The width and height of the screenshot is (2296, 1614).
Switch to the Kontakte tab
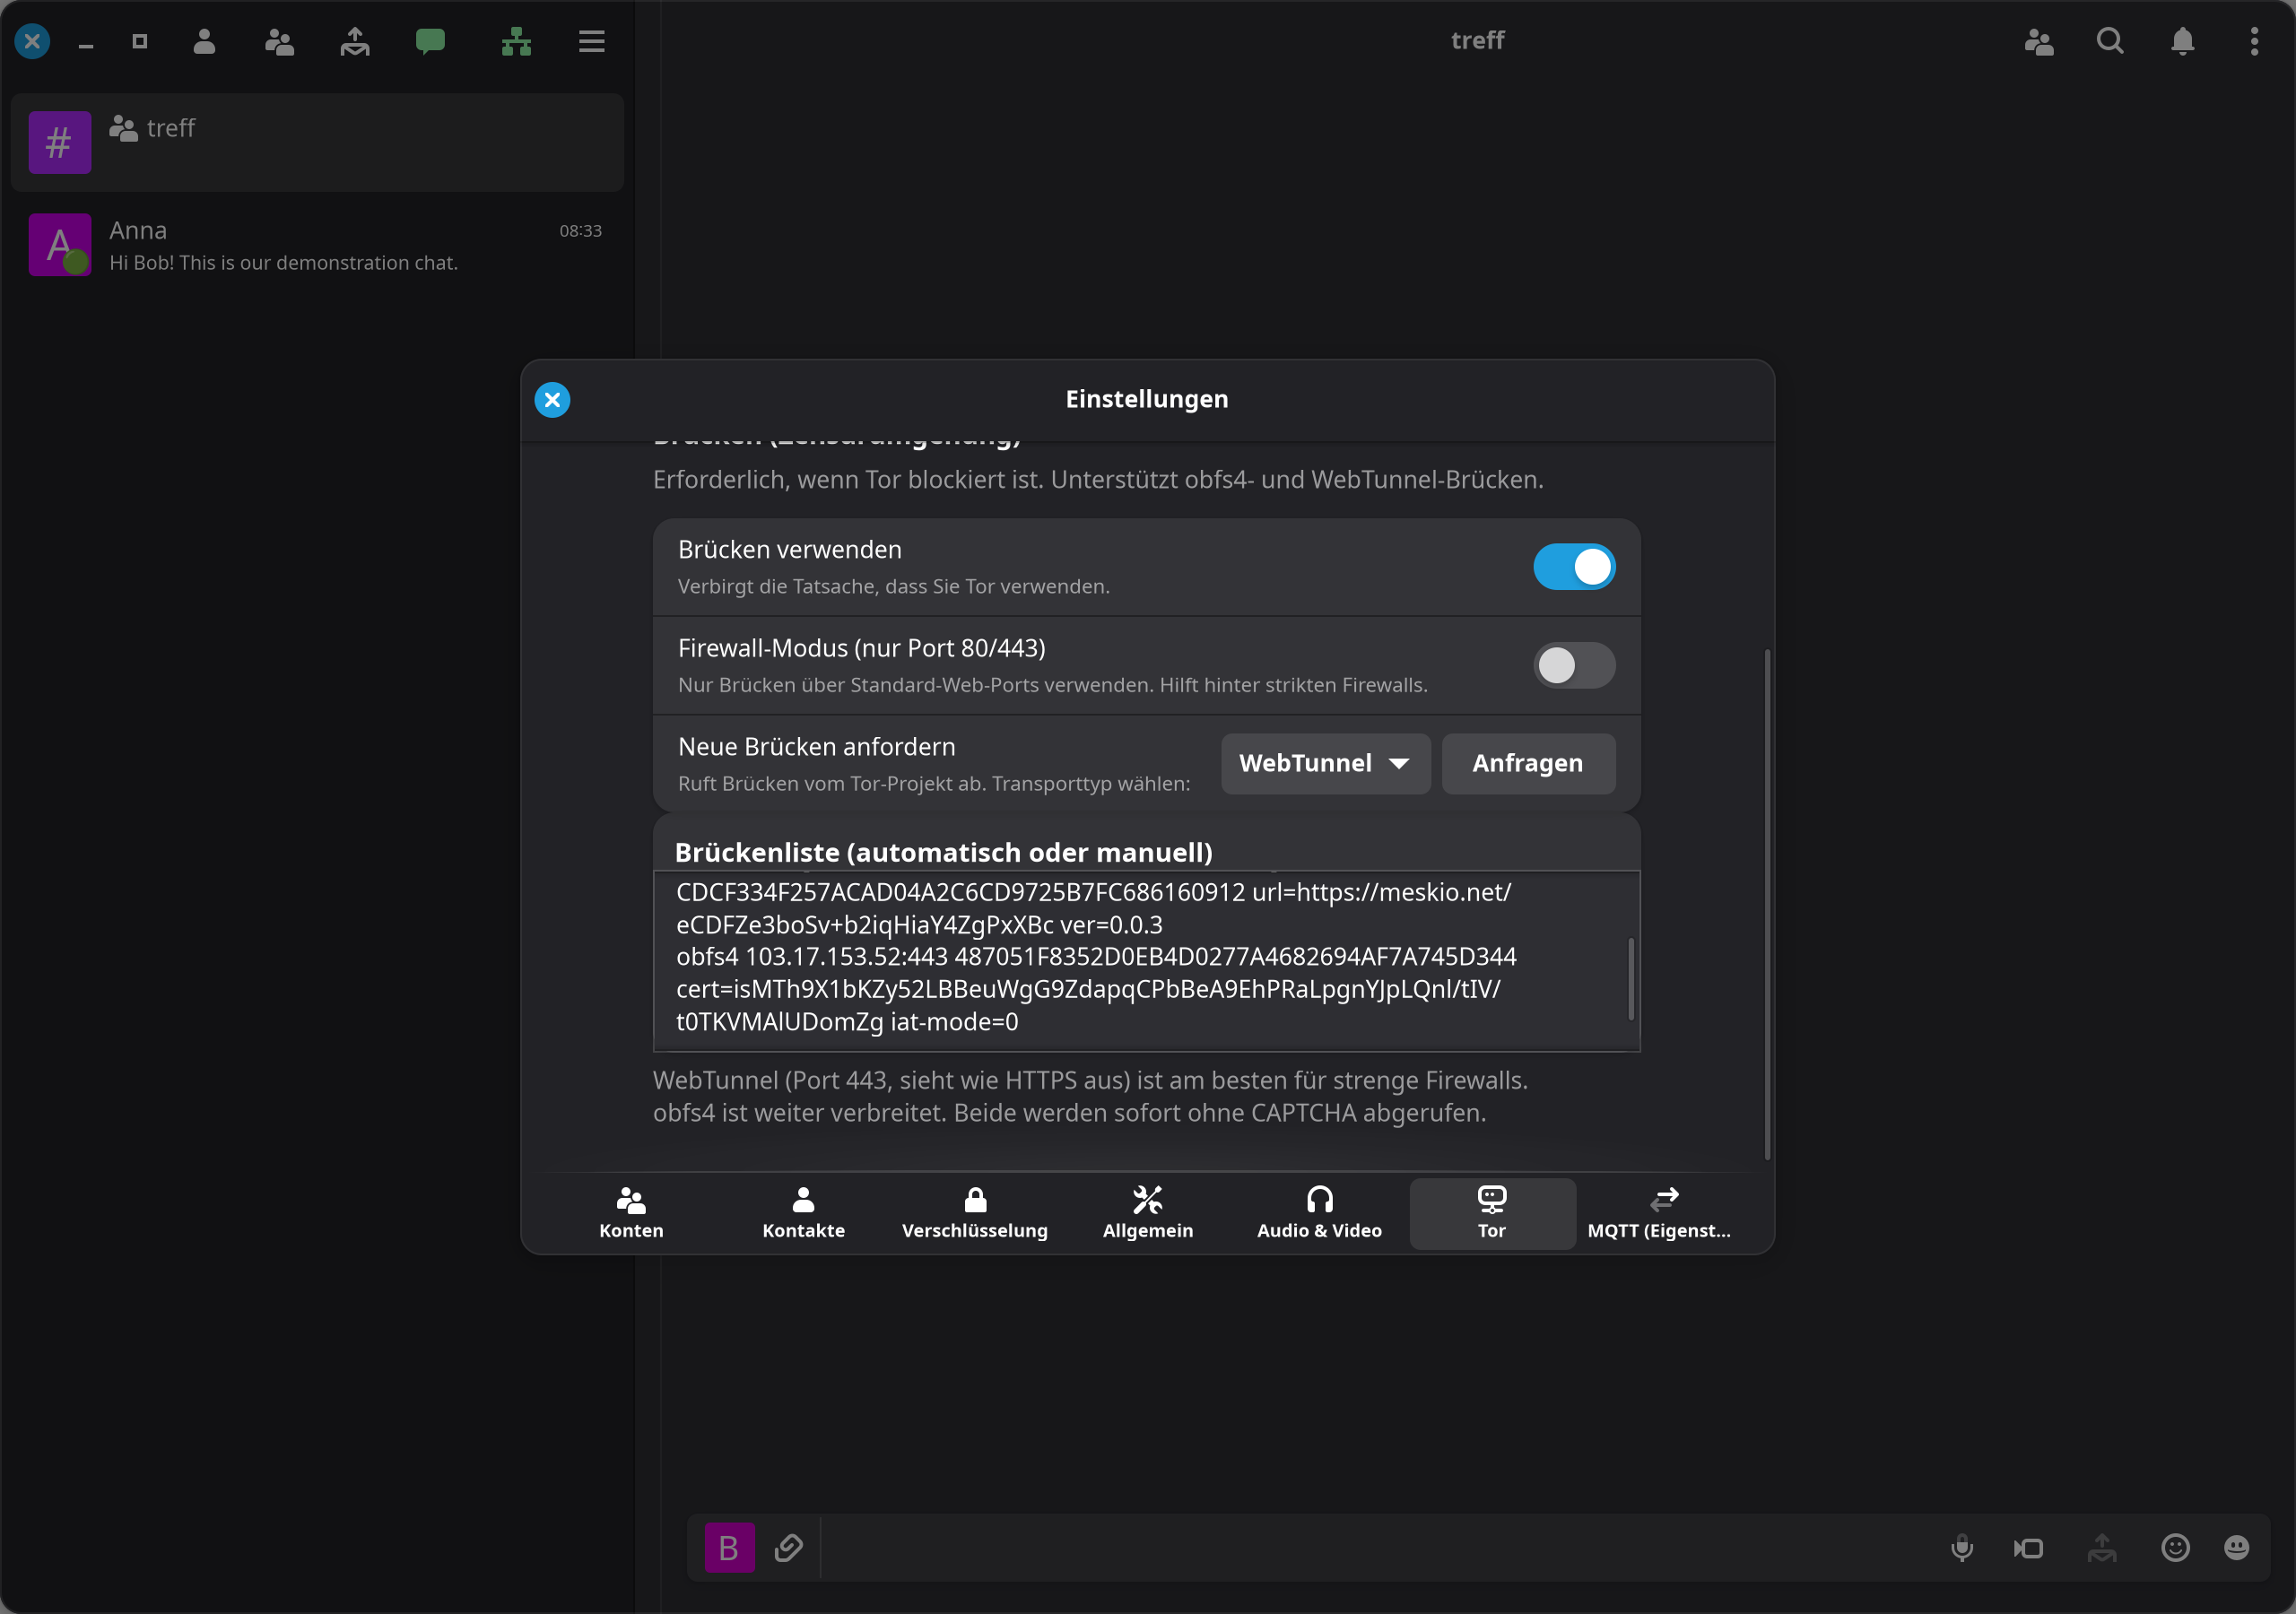pyautogui.click(x=803, y=1214)
